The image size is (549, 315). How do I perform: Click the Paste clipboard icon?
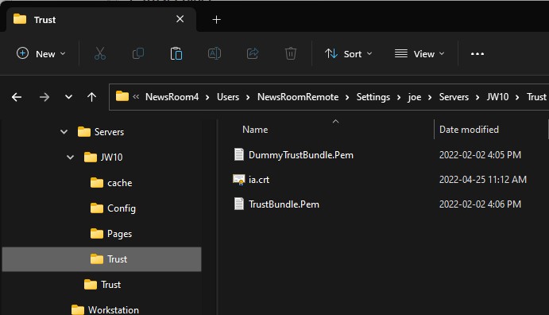pyautogui.click(x=176, y=53)
